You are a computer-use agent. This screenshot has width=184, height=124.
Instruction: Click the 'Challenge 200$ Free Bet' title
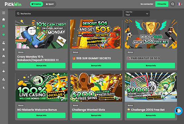click(x=148, y=110)
